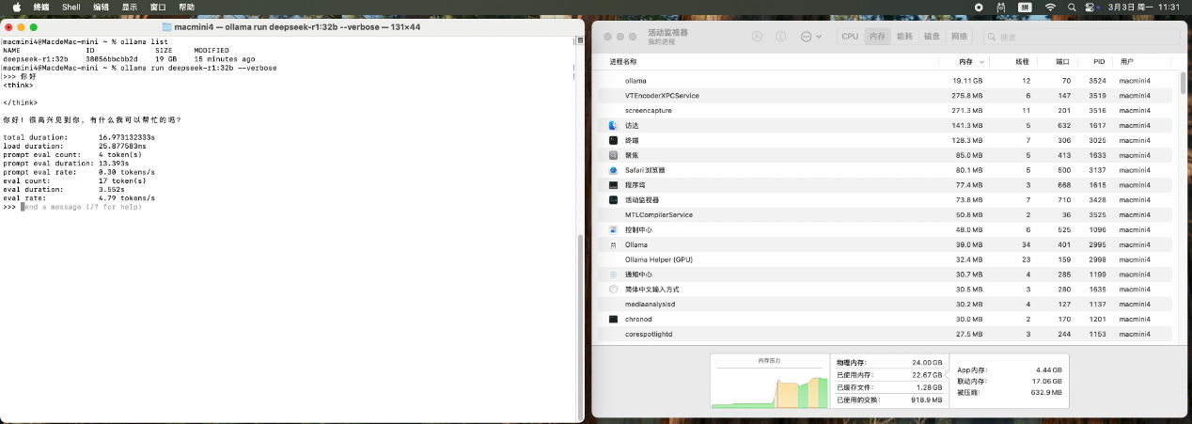Click the folder icon in Terminal title bar

(x=167, y=27)
